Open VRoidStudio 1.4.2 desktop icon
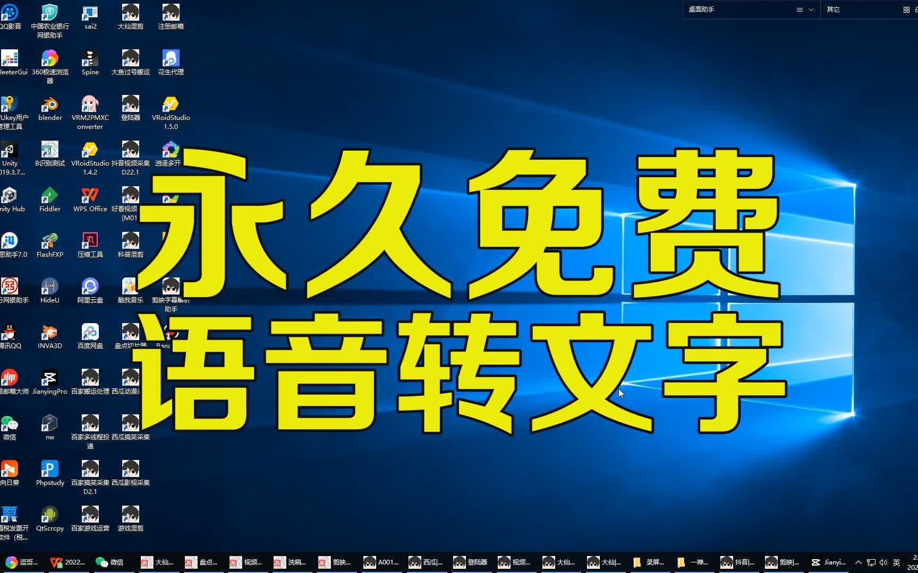This screenshot has height=573, width=918. coord(90,159)
